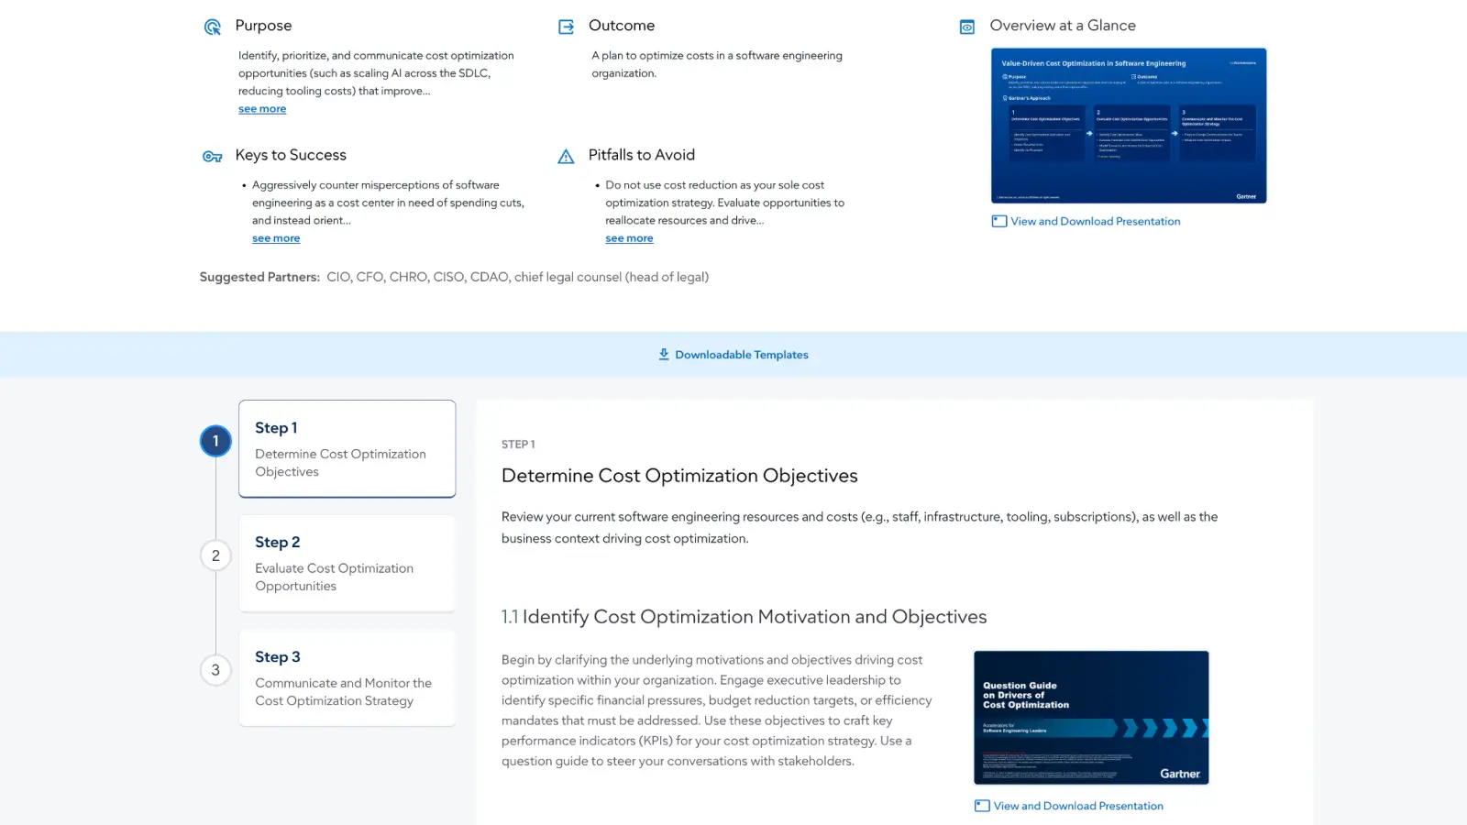Open View and Download Presentation under Question Guide
Screen dimensions: 1467x825
pos(1078,806)
